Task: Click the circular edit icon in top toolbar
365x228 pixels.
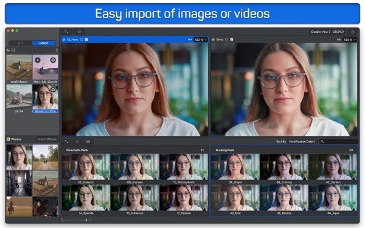Action: [79, 32]
